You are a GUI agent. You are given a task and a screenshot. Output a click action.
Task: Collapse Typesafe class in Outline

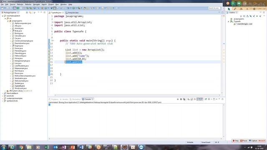[229, 21]
